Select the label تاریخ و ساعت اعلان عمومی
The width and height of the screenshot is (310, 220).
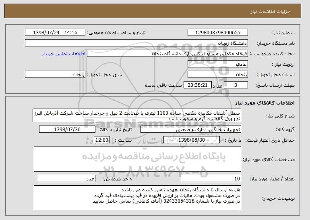(x=116, y=33)
